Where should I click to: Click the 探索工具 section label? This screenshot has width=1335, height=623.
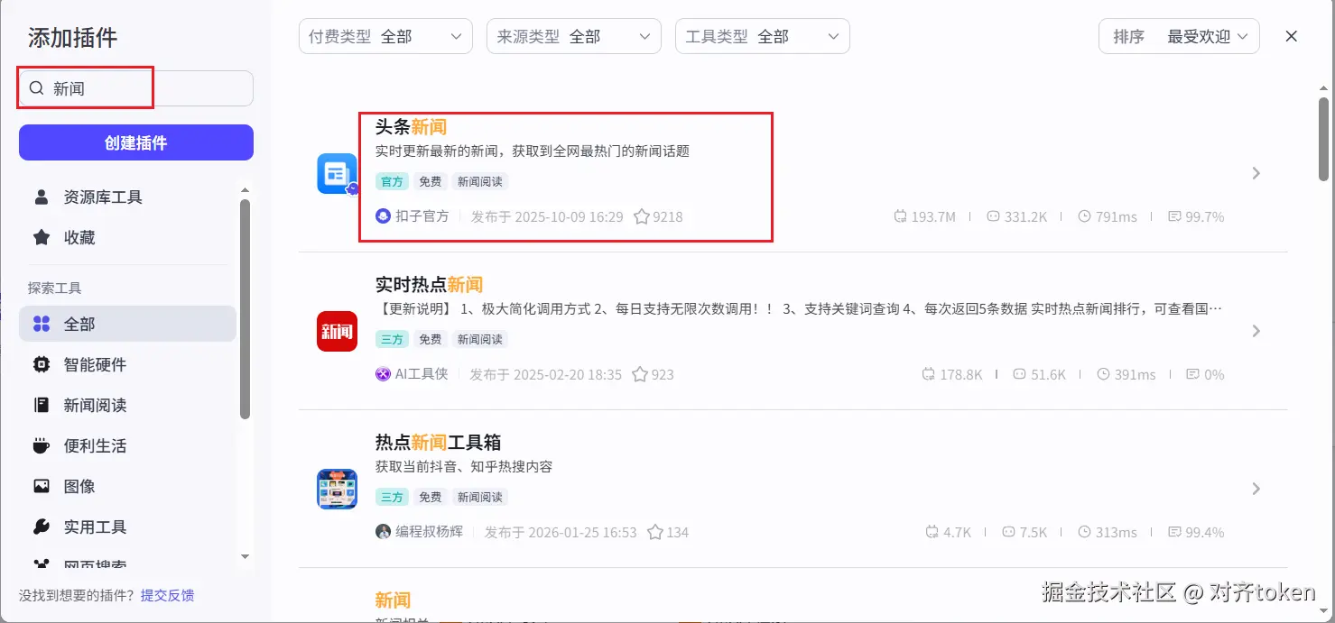coord(55,288)
